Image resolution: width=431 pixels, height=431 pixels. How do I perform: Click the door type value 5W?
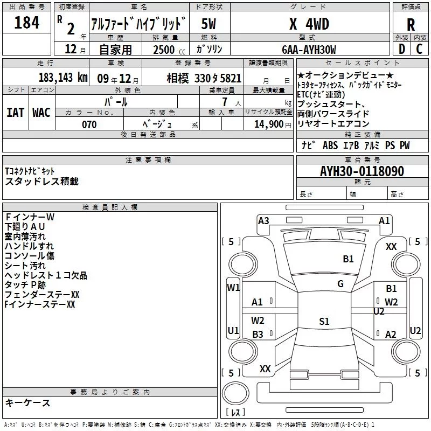208,24
